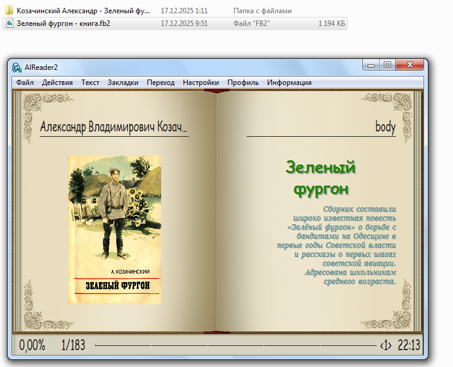This screenshot has width=453, height=367.
Task: Click the type Папка с файлами
Action: (x=262, y=11)
